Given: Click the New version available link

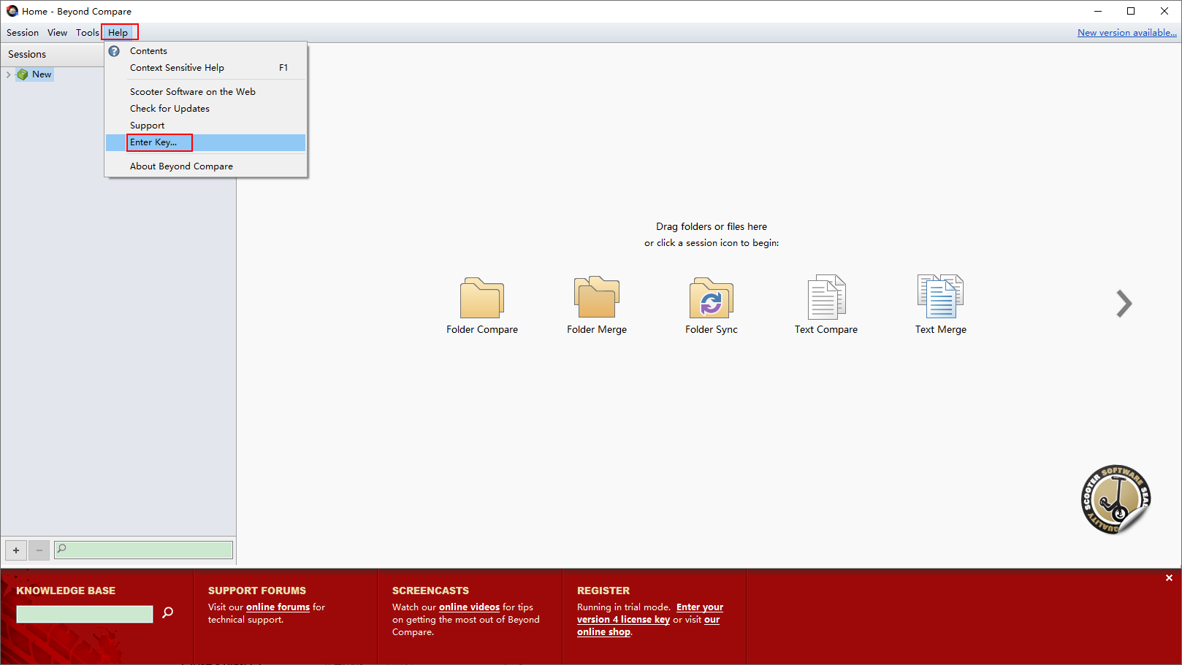Looking at the screenshot, I should coord(1127,33).
